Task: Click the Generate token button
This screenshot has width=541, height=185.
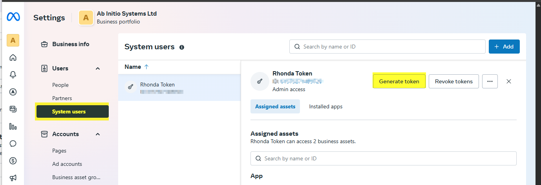Action: (399, 81)
